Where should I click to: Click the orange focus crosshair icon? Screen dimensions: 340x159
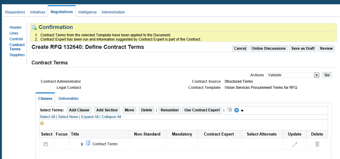[42, 123]
